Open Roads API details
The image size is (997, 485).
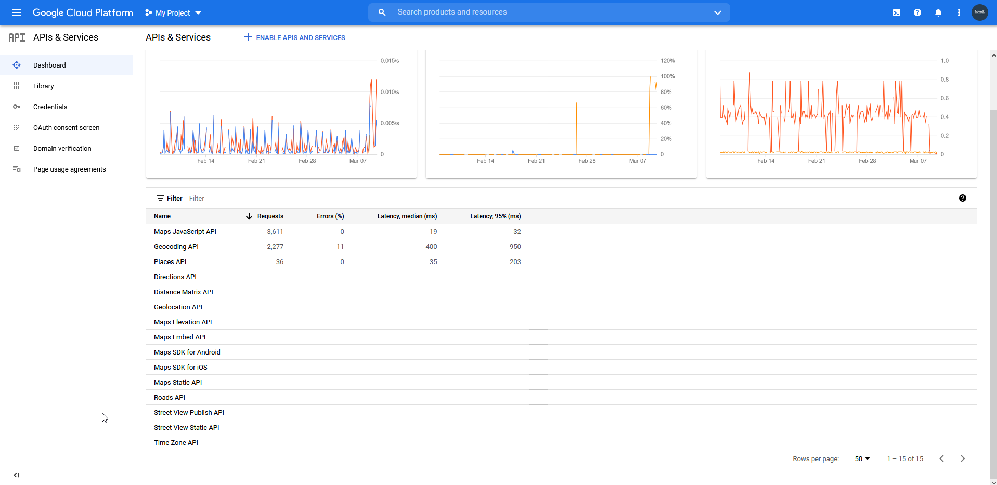(x=170, y=398)
